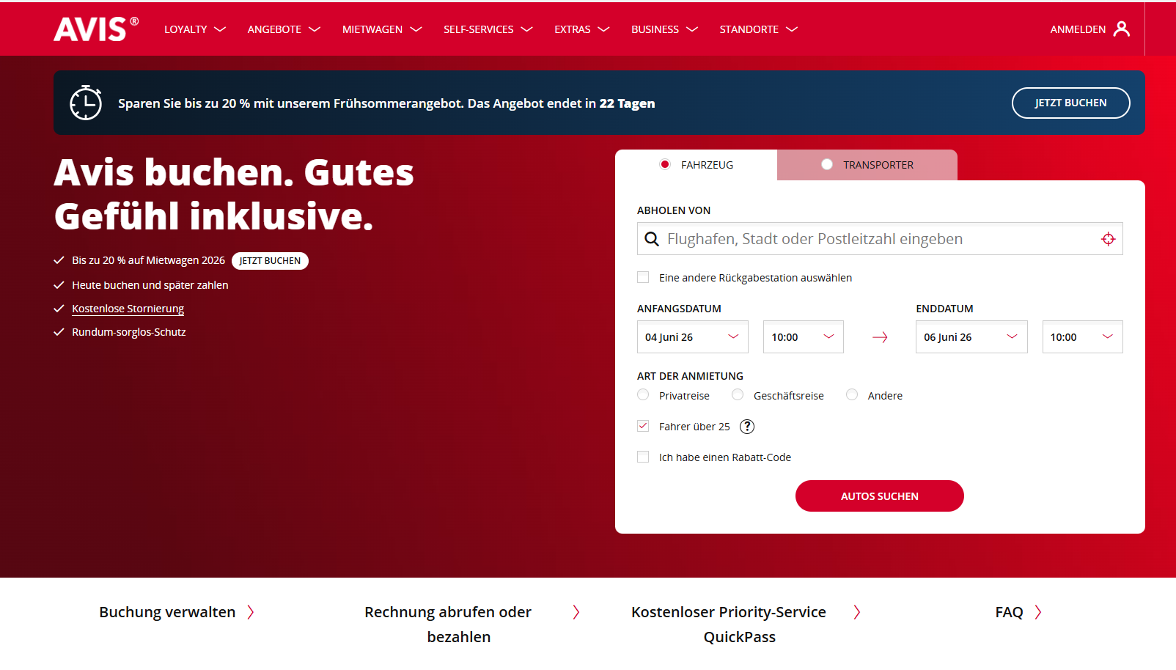Click 'Bis zu 20 % auf Mietwagen 2026' text
This screenshot has width=1176, height=670.
point(148,260)
